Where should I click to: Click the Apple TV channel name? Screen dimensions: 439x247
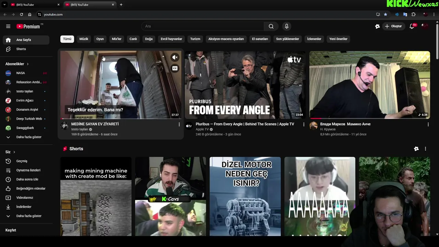point(202,130)
